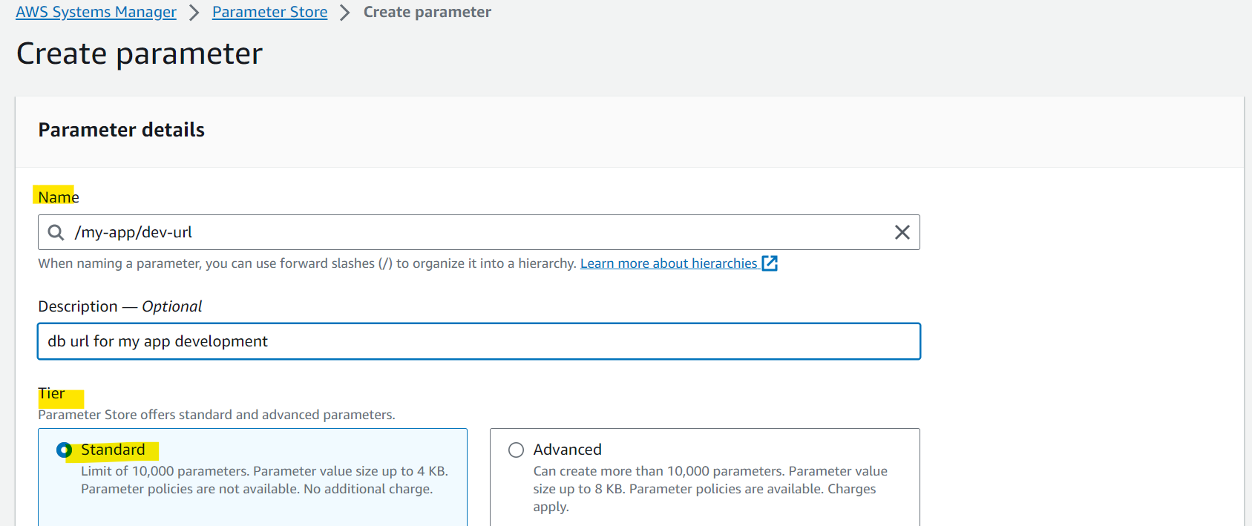Click the search magnifier icon in Name field
The width and height of the screenshot is (1252, 526).
click(56, 232)
